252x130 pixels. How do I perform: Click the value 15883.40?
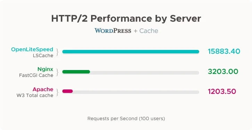[x=224, y=51]
